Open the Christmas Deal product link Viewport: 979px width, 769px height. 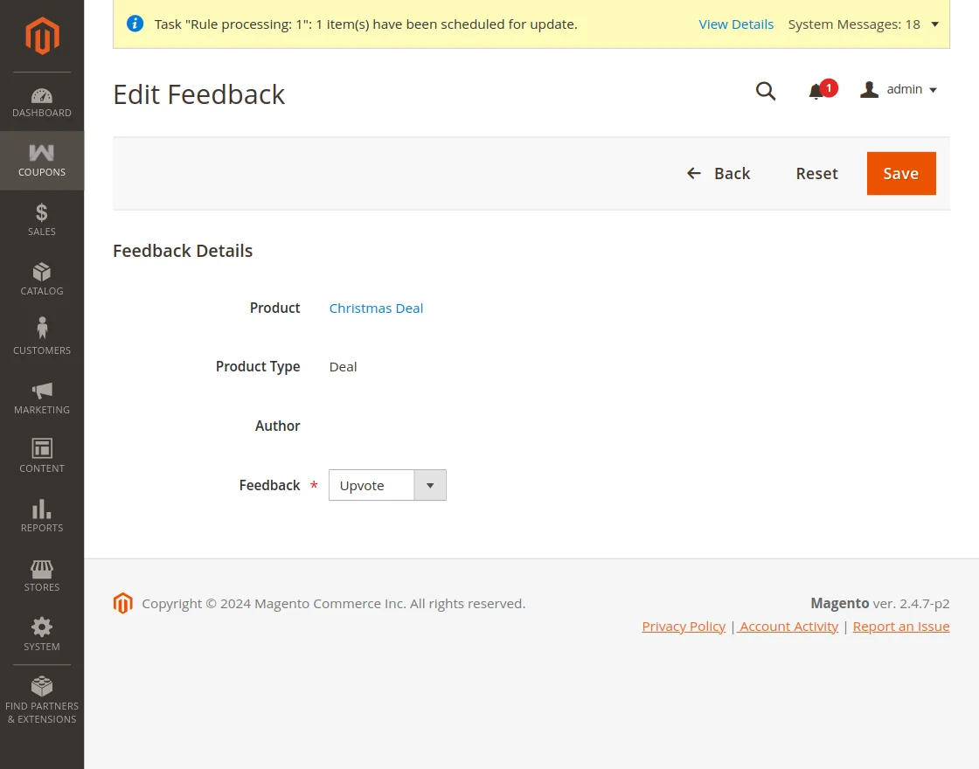376,308
